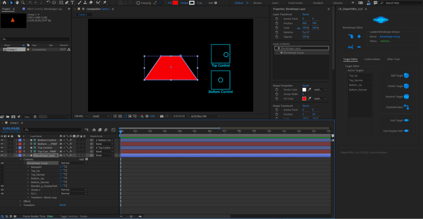Click the Aa rename icon in Blendshape Editor
Screen dimensions: 423x219
[x=351, y=47]
